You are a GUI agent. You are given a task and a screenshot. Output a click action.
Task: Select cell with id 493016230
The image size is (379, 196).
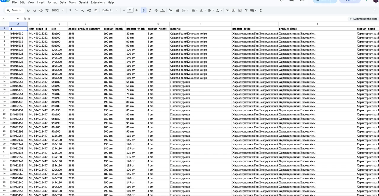(x=18, y=34)
